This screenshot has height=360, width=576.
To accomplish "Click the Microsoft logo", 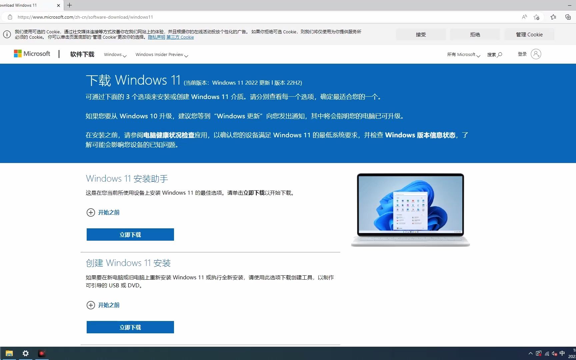I will pos(32,54).
